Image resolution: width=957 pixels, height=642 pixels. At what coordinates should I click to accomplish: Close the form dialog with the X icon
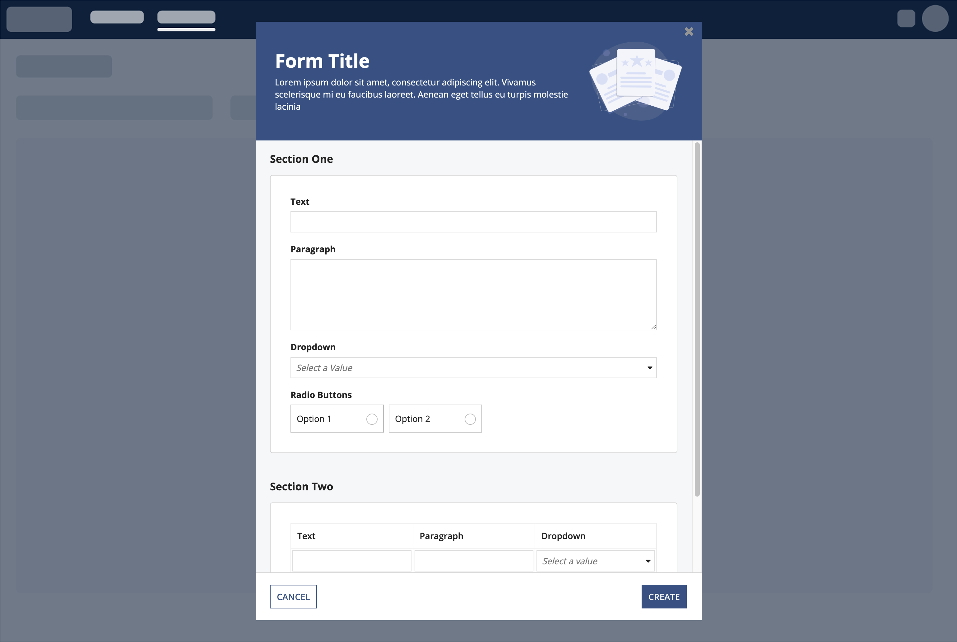pos(689,31)
